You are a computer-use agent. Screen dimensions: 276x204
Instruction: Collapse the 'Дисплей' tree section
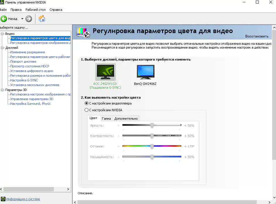tap(2, 48)
